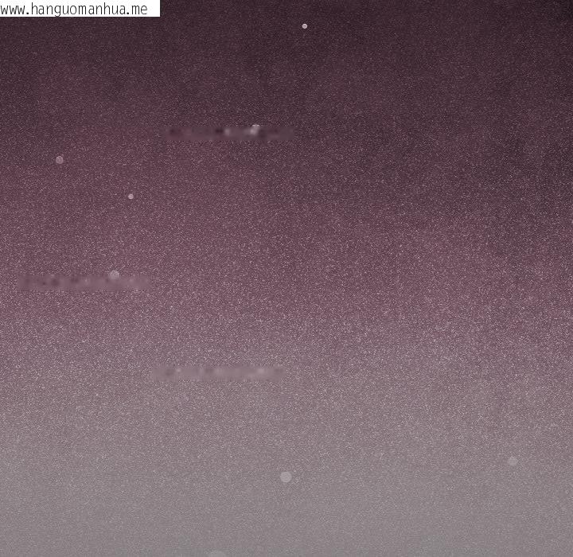The width and height of the screenshot is (573, 557).
Task: Click the bright dot overlapping the uppermost blurred strip
Action: point(255,128)
